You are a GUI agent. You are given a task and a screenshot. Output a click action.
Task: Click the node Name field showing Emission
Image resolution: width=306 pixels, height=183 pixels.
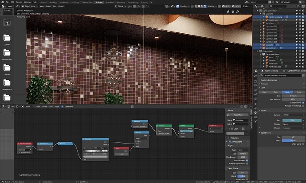coord(241,120)
